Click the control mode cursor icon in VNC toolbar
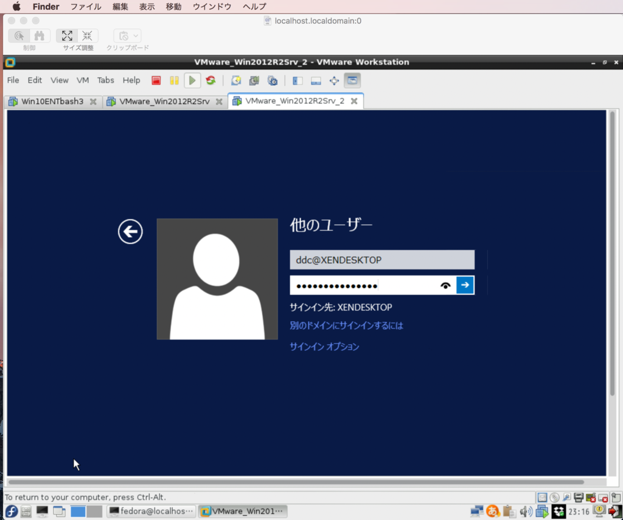Viewport: 623px width, 520px height. point(19,36)
